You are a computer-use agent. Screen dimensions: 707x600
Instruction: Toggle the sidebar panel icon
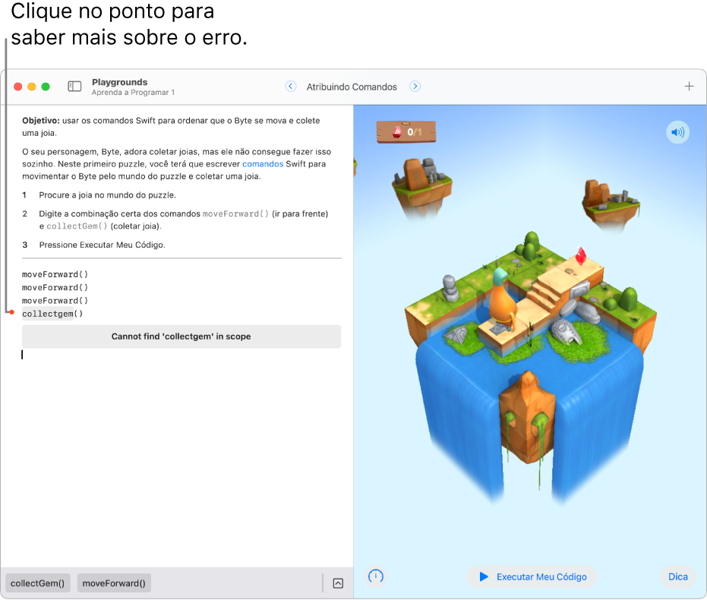pos(74,86)
